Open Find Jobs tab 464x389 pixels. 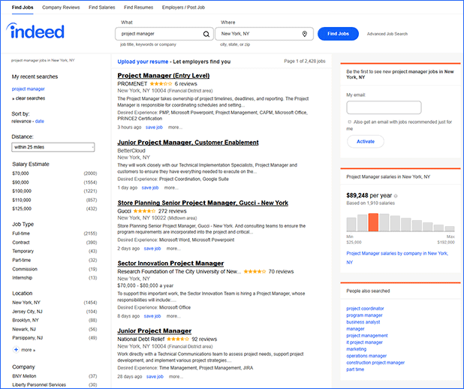pyautogui.click(x=23, y=8)
